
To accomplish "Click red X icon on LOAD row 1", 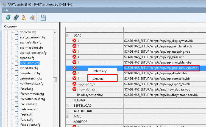I will [74, 41].
